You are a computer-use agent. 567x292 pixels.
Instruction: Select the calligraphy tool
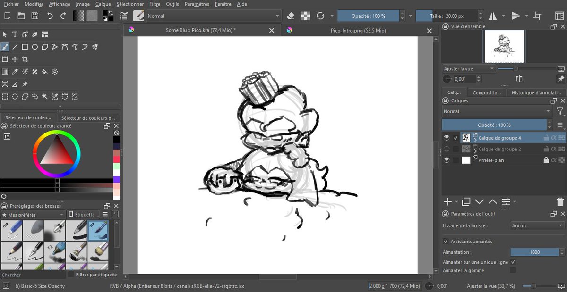point(35,34)
